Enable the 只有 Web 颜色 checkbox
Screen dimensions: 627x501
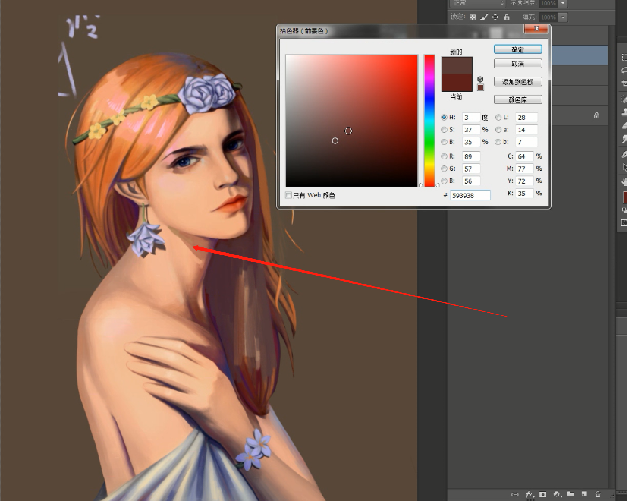(288, 195)
